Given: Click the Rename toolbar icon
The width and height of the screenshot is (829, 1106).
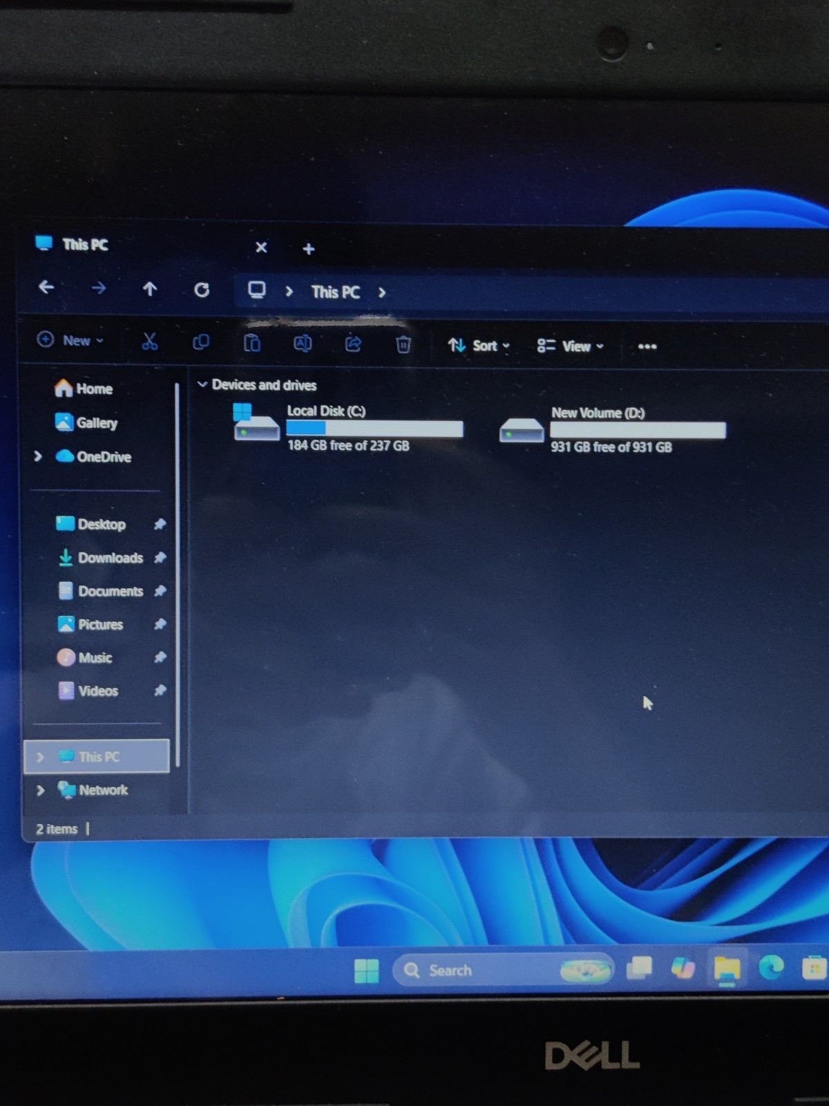Looking at the screenshot, I should point(303,344).
